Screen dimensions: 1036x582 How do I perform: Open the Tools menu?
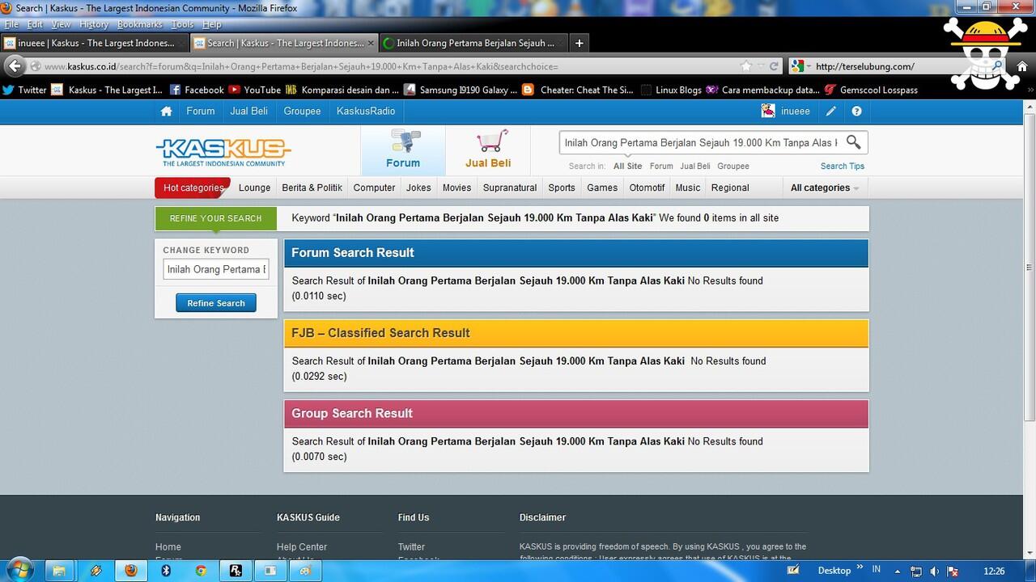(x=183, y=25)
